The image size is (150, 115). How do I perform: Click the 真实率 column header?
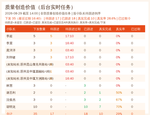point(120,29)
